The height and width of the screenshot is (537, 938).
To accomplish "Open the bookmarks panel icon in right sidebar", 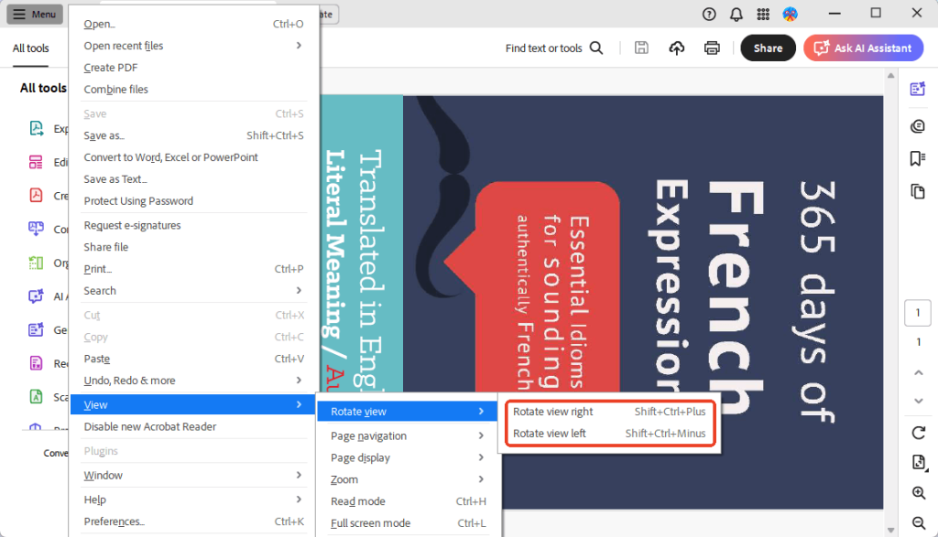I will (917, 158).
